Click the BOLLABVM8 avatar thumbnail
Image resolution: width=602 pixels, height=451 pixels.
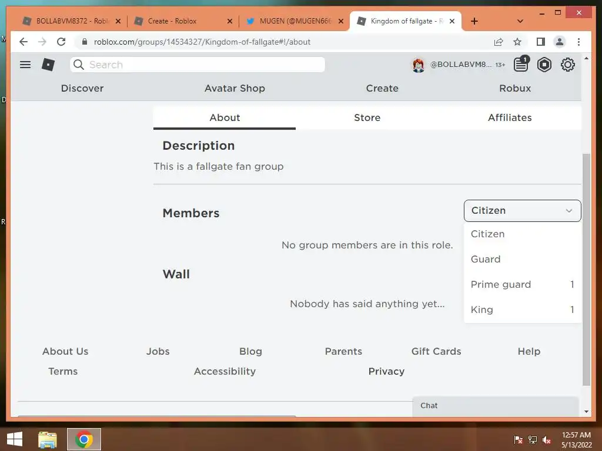[x=419, y=65]
